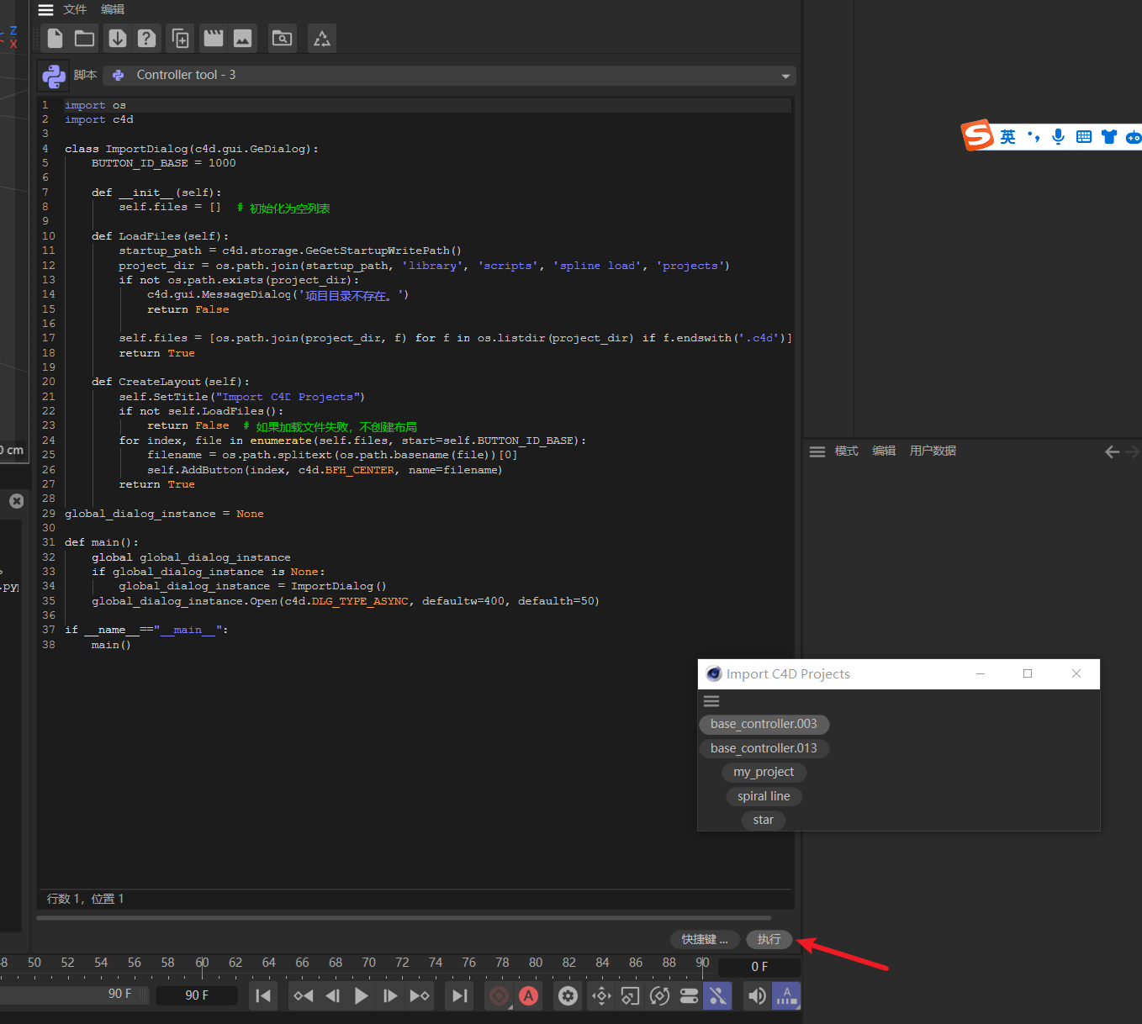Click the load icon image button

click(x=242, y=38)
